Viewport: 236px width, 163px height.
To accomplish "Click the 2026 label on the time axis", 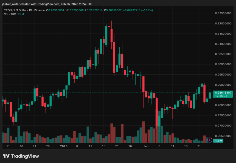I will pyautogui.click(x=64, y=146).
